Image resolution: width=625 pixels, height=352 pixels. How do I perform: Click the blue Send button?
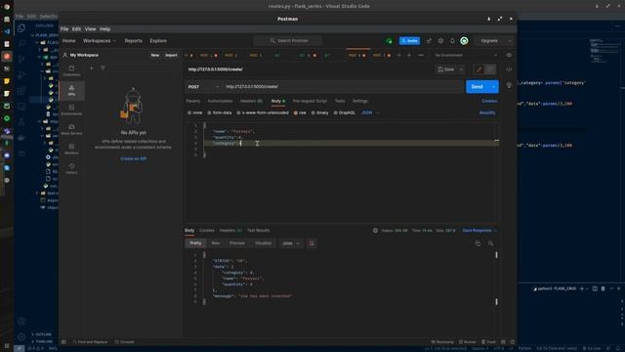coord(478,87)
